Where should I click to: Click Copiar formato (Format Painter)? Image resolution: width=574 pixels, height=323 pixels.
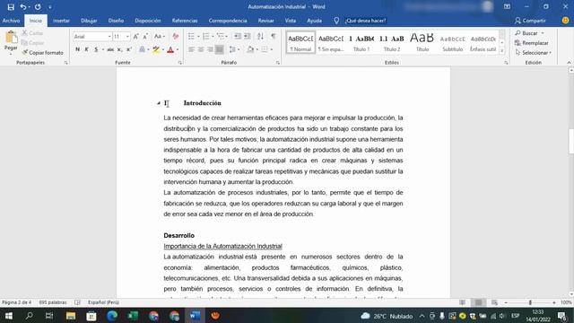click(42, 53)
